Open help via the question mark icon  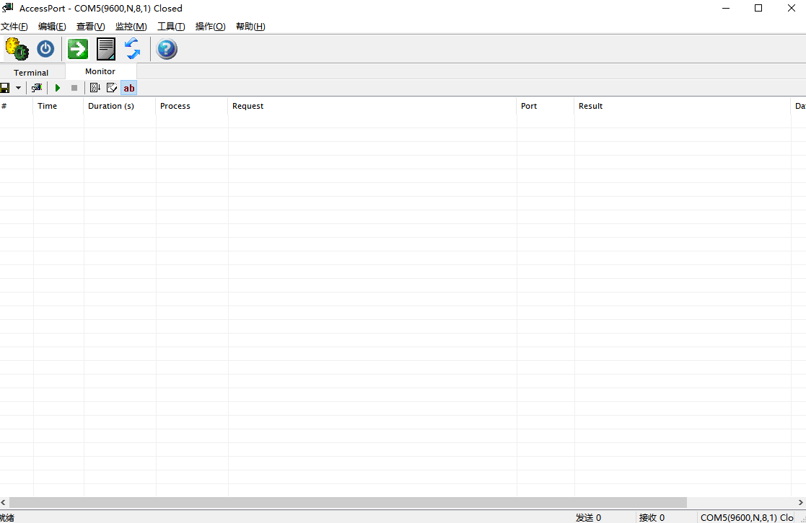click(167, 49)
